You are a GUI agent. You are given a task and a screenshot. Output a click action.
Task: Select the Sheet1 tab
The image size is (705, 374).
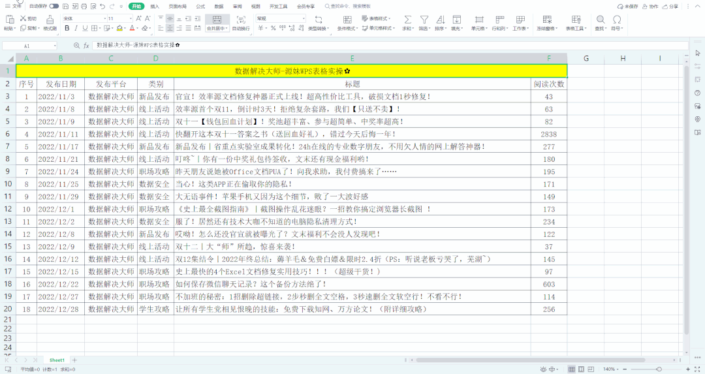click(57, 360)
